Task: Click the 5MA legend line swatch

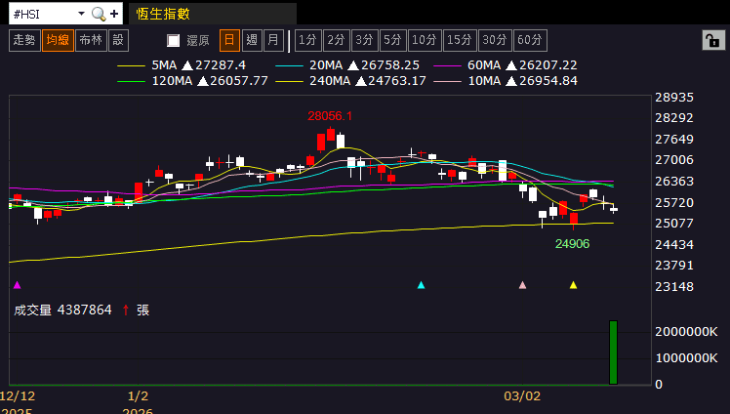Action: click(x=131, y=66)
